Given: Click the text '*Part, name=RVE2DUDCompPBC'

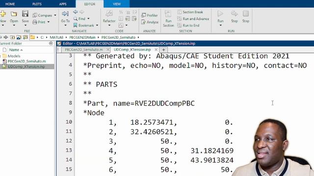Looking at the screenshot, I should click(x=139, y=103).
